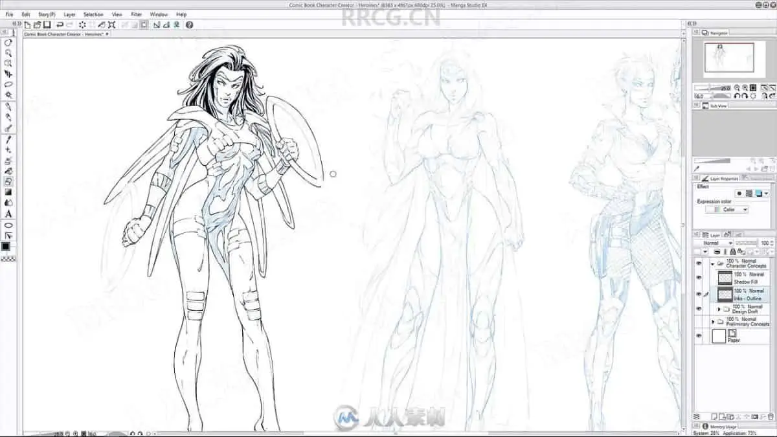Switch to the Sub View tab
The image size is (777, 437).
(714, 106)
